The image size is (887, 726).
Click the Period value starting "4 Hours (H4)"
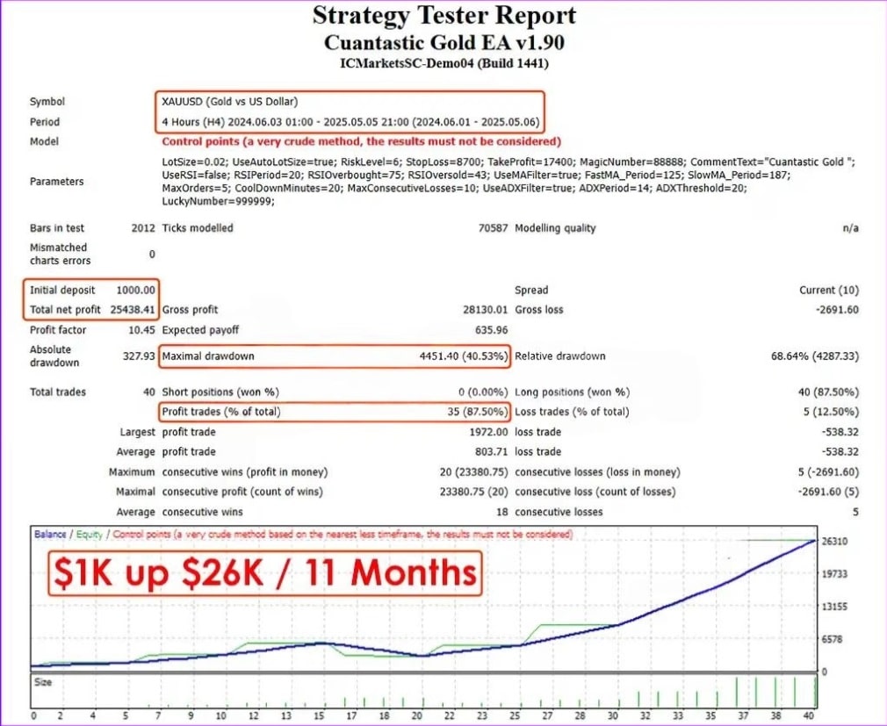(350, 122)
